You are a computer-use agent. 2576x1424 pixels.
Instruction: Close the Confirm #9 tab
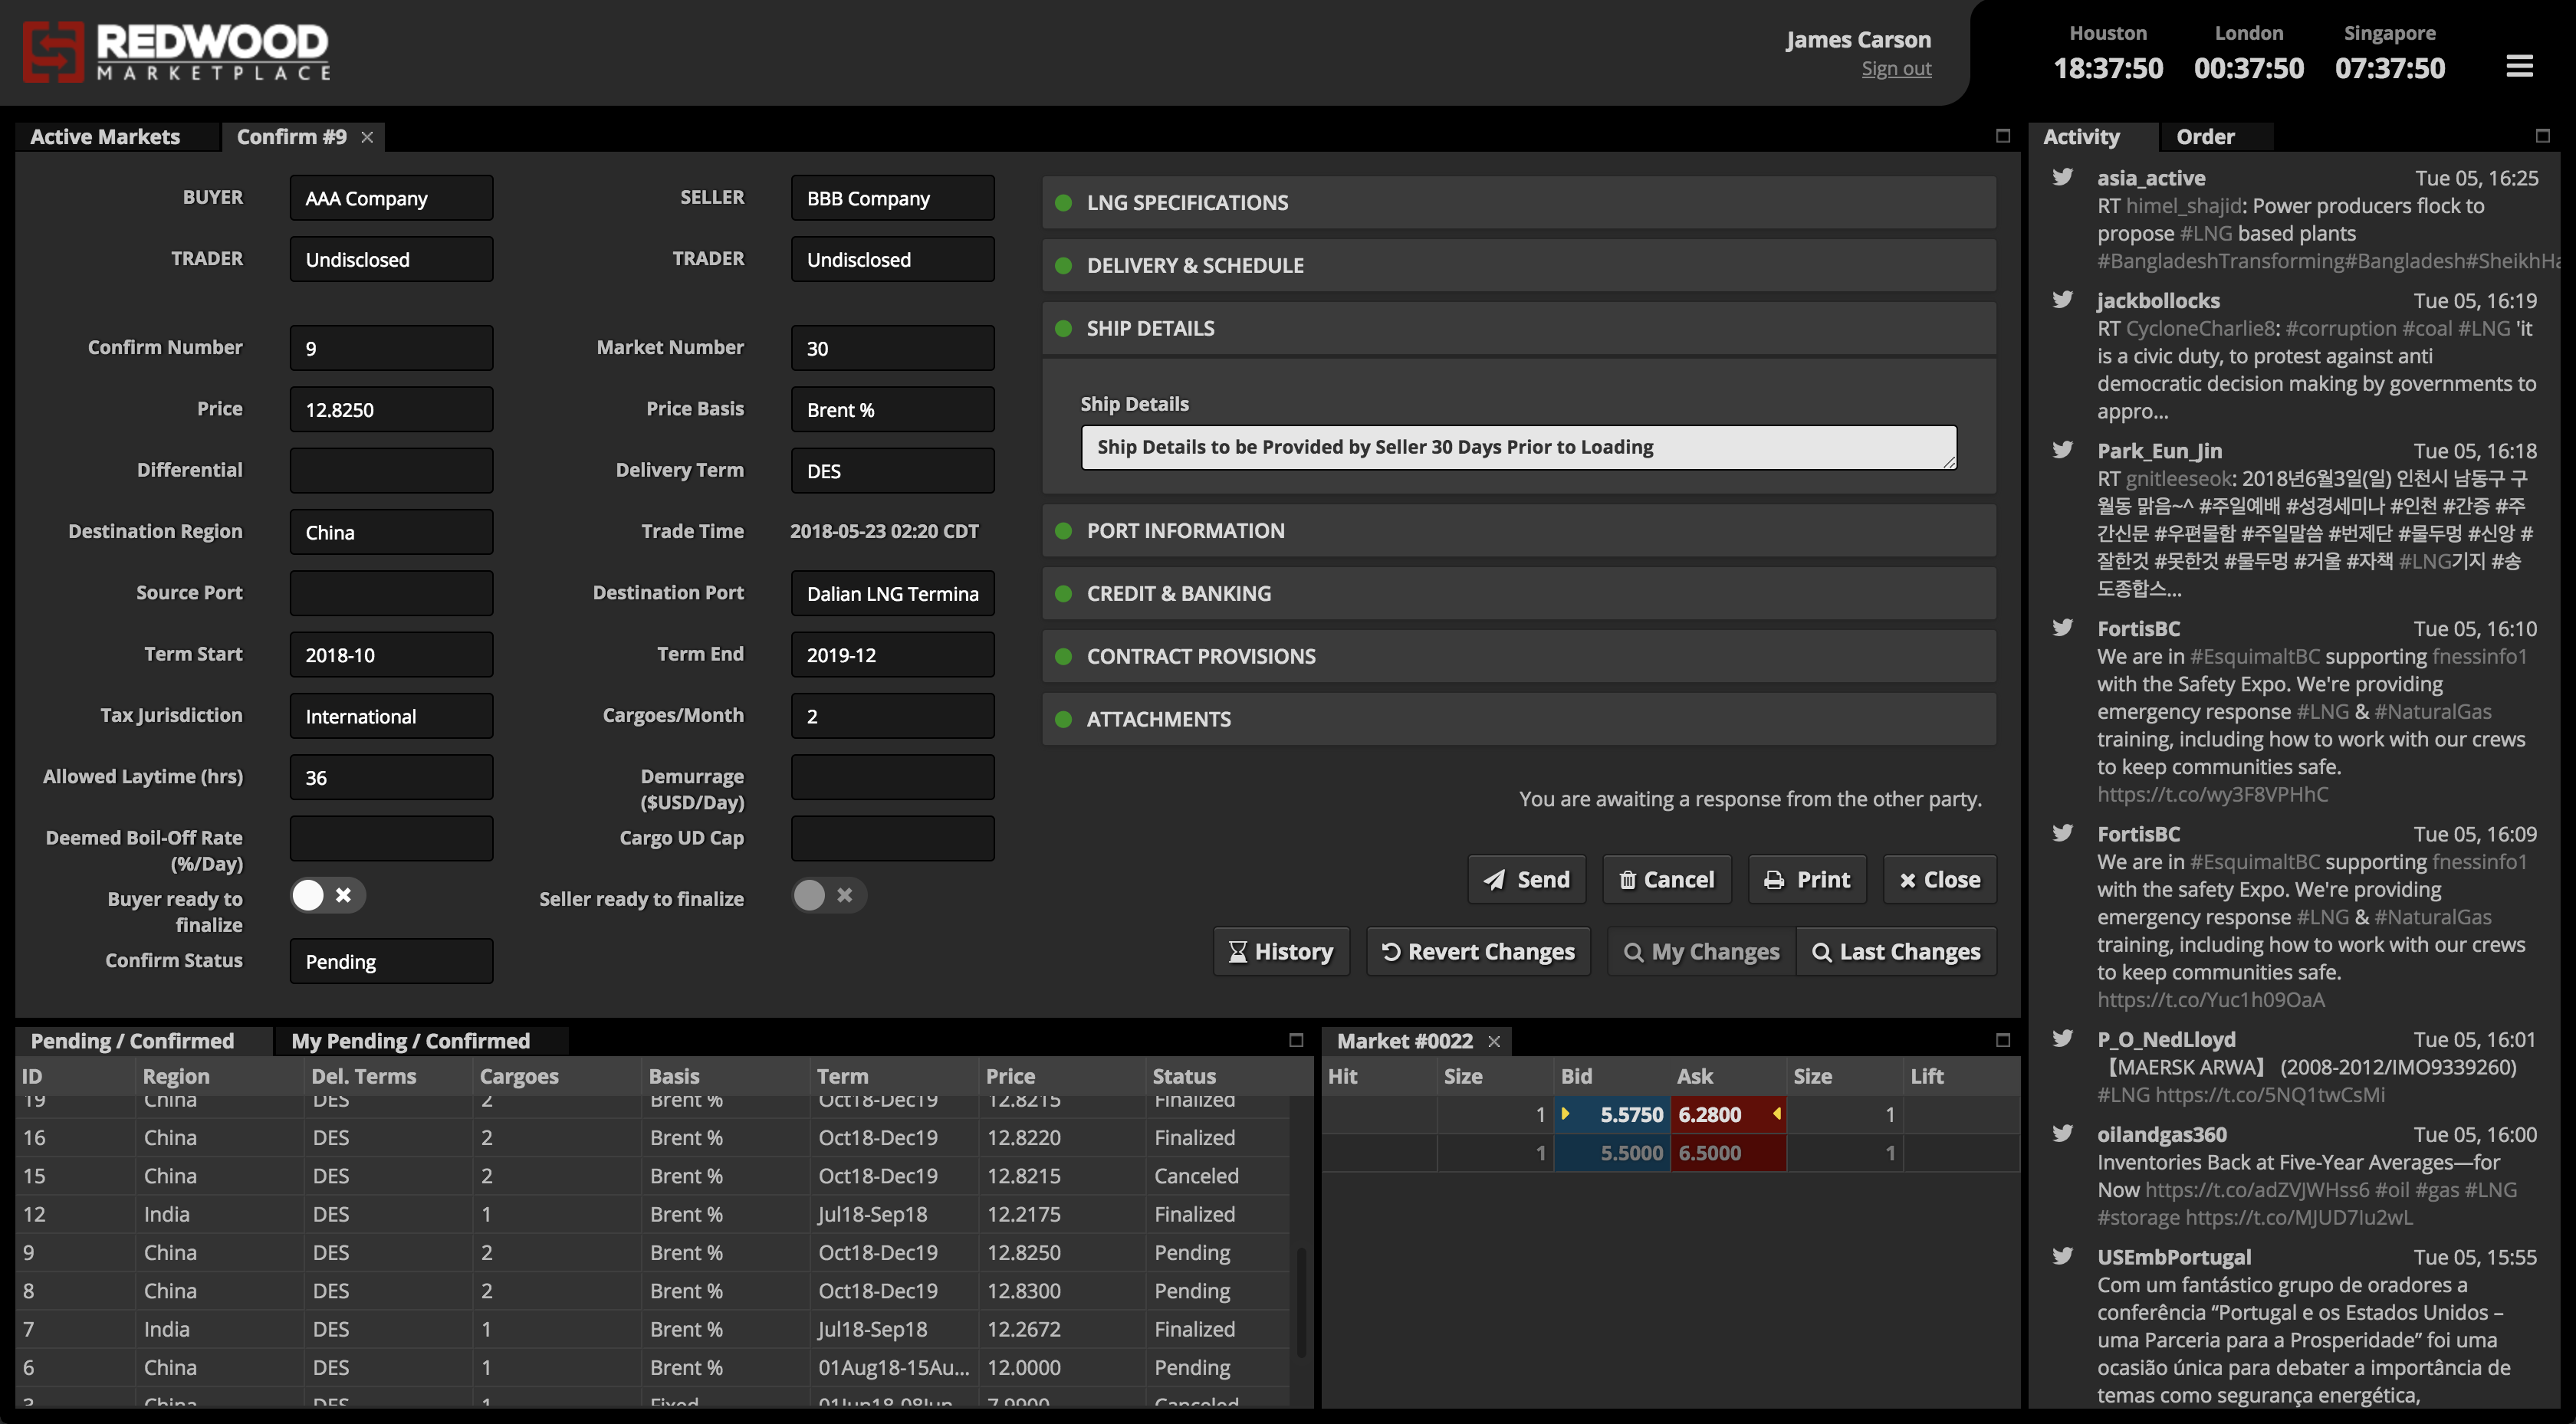(367, 137)
